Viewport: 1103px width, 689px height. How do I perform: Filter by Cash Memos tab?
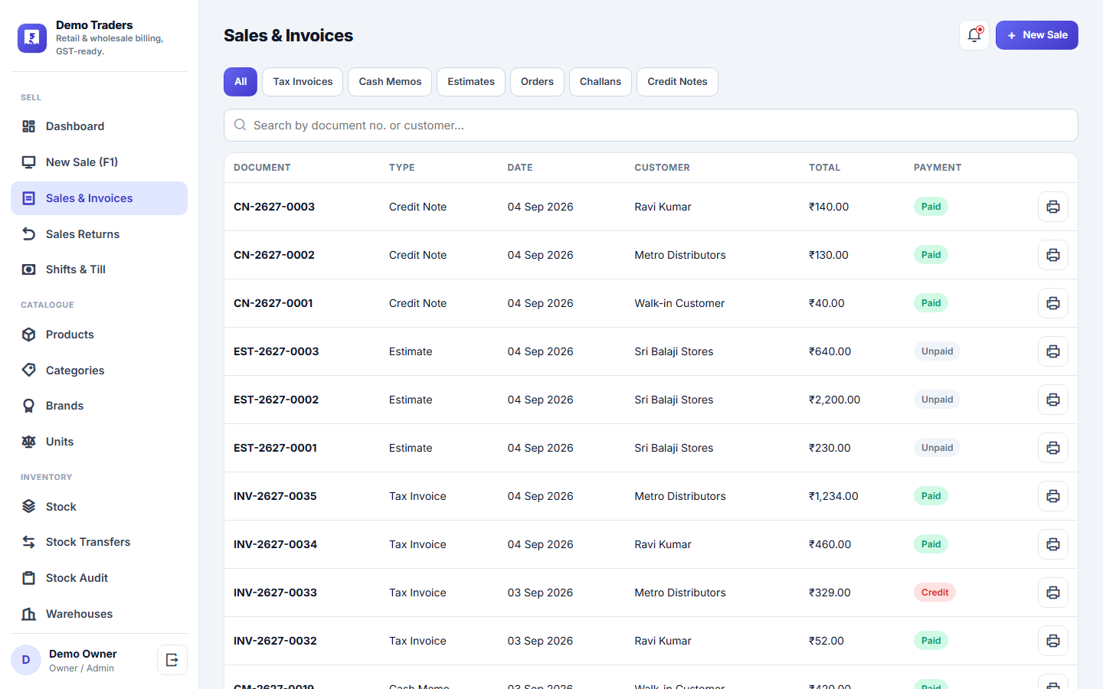coord(390,82)
